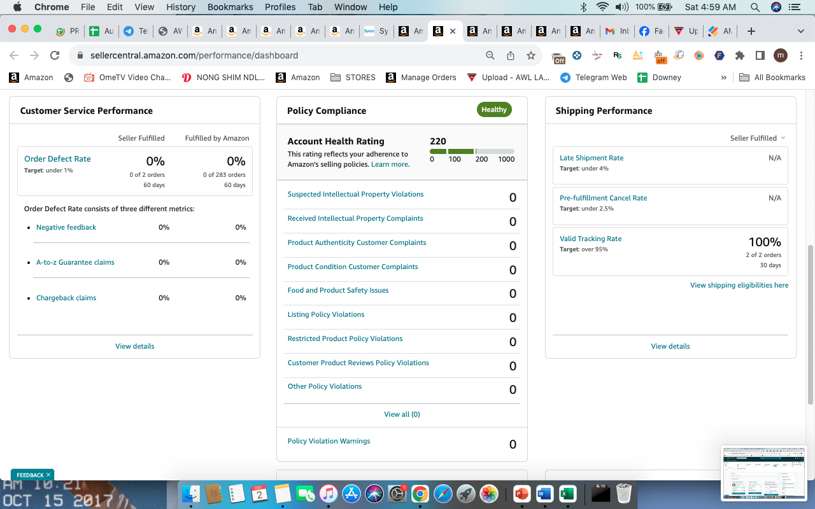This screenshot has width=815, height=509.
Task: Click View all (0) policy violations
Action: pyautogui.click(x=402, y=414)
